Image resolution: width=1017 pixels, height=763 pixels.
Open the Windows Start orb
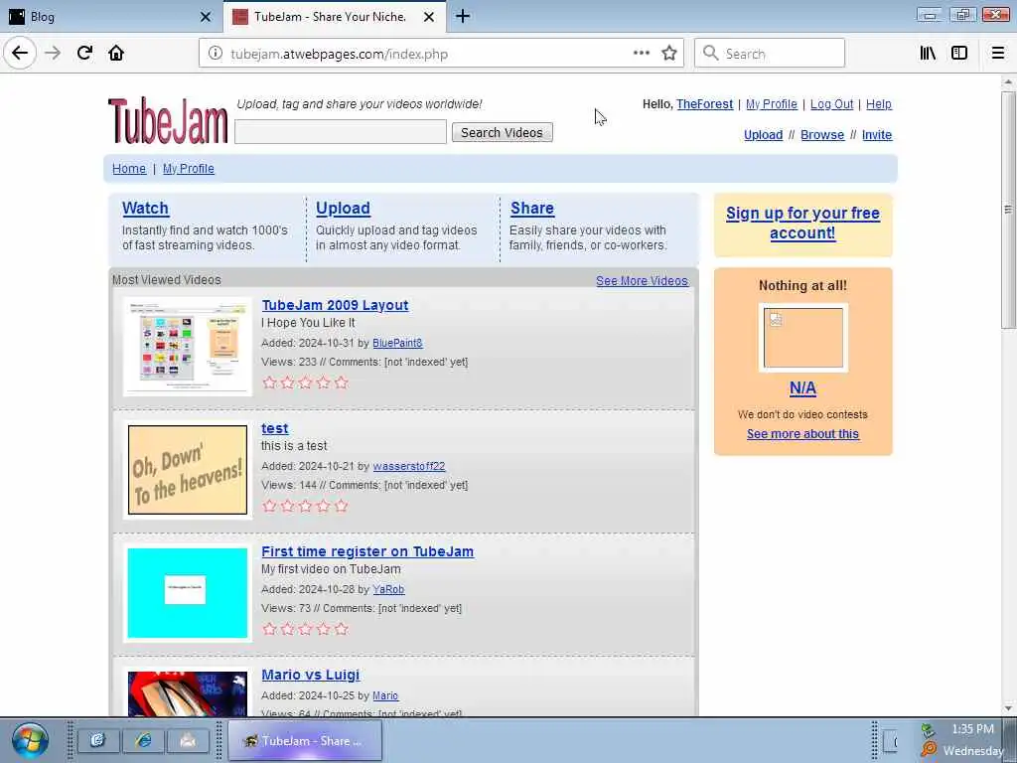click(30, 740)
